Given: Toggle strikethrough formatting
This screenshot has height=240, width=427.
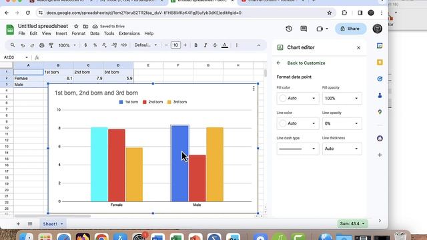Looking at the screenshot, I should tap(215, 45).
